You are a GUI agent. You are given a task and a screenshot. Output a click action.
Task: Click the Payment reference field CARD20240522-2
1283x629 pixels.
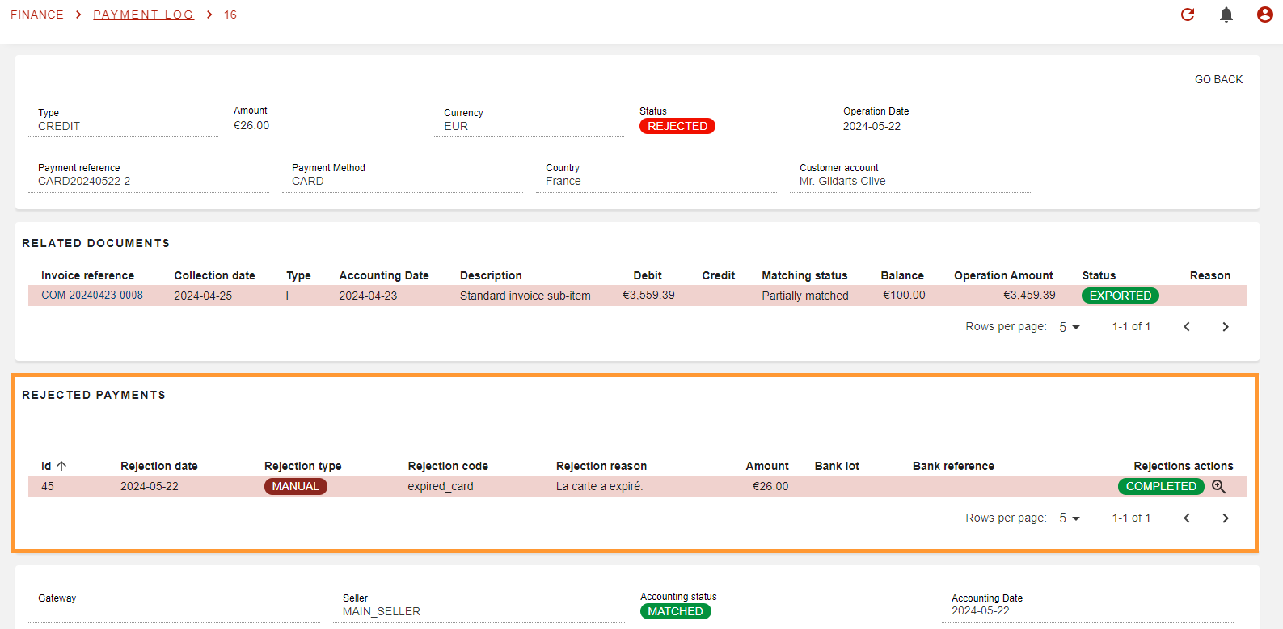[x=84, y=181]
